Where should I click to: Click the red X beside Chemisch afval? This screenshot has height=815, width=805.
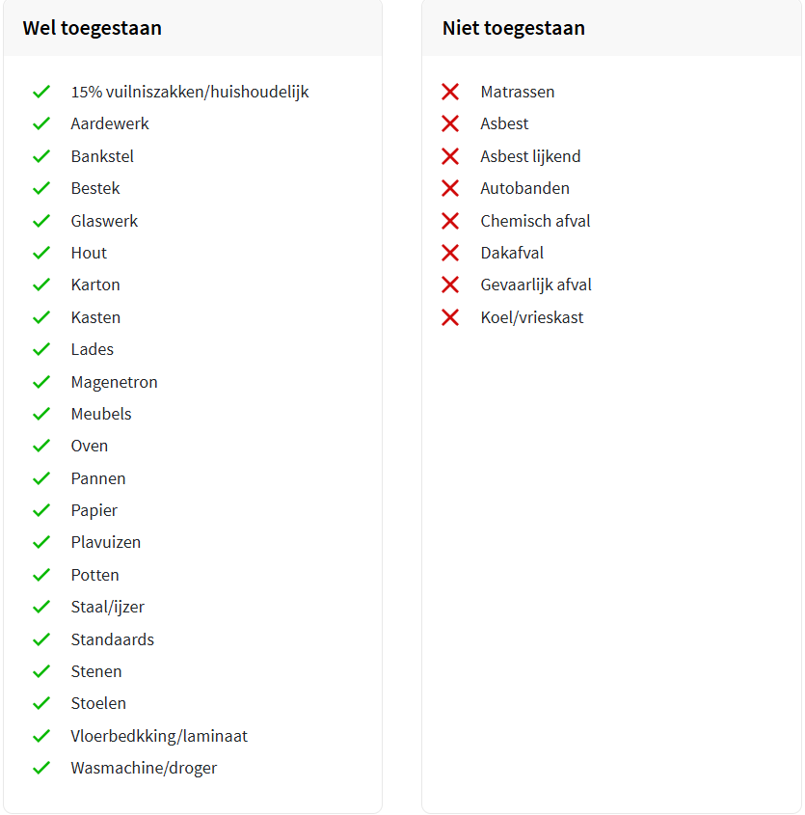(450, 221)
